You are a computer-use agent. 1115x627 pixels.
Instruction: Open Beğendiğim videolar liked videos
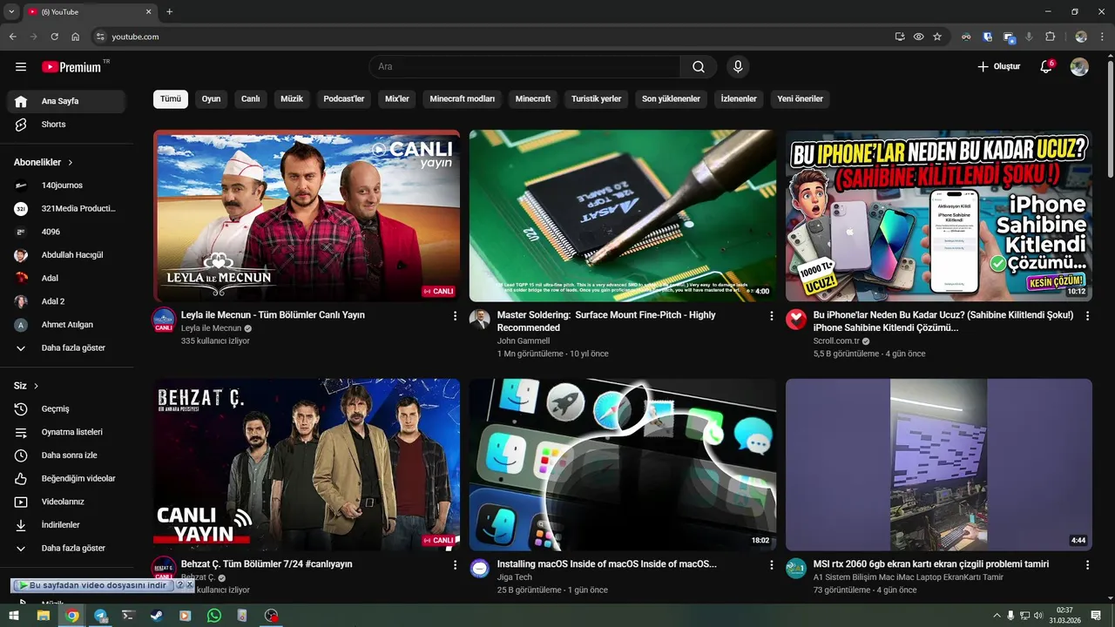(x=66, y=478)
